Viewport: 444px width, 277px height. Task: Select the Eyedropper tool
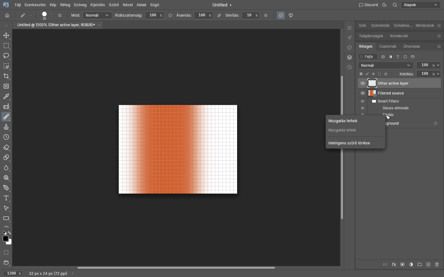(x=6, y=96)
